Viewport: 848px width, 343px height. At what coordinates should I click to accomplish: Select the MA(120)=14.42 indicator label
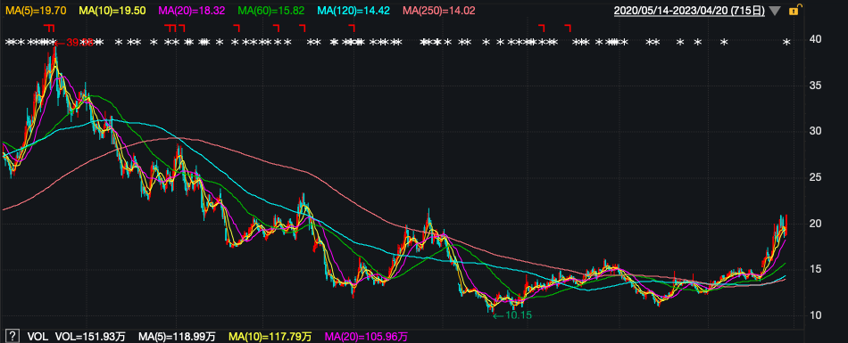click(x=353, y=11)
